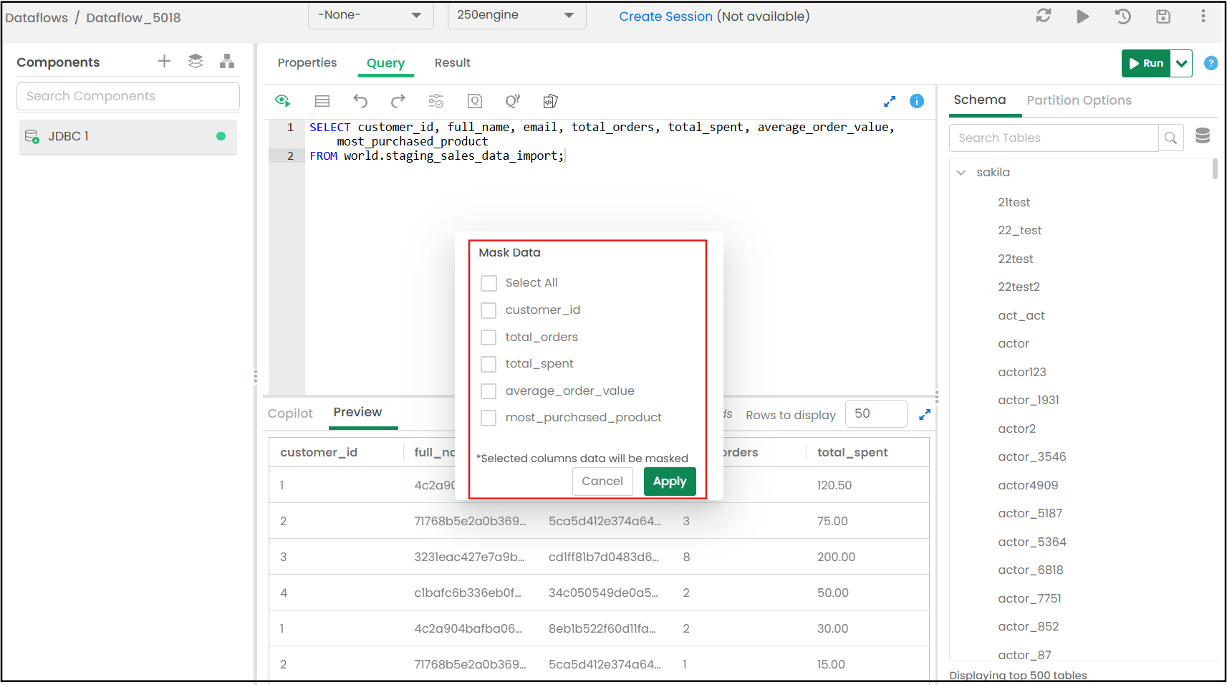Click the undo icon in query toolbar
Image resolution: width=1227 pixels, height=685 pixels.
[x=360, y=101]
